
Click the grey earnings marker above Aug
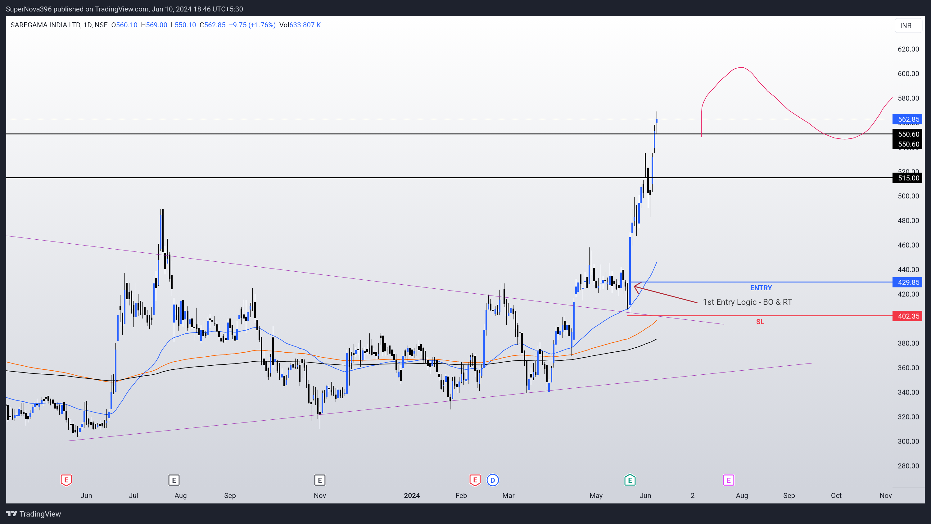[x=174, y=480]
